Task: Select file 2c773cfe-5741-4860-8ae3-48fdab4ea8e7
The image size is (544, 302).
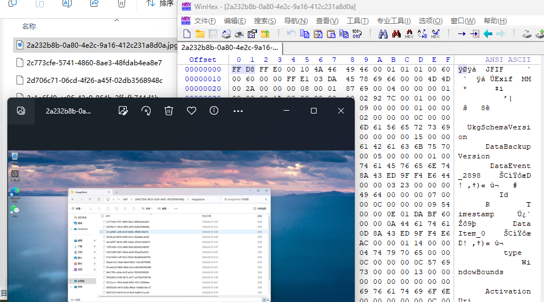Action: coord(94,62)
